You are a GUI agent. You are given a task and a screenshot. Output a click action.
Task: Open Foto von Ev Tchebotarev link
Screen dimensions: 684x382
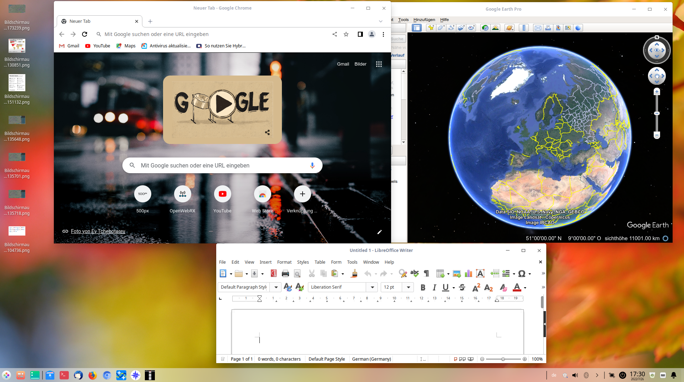point(98,231)
